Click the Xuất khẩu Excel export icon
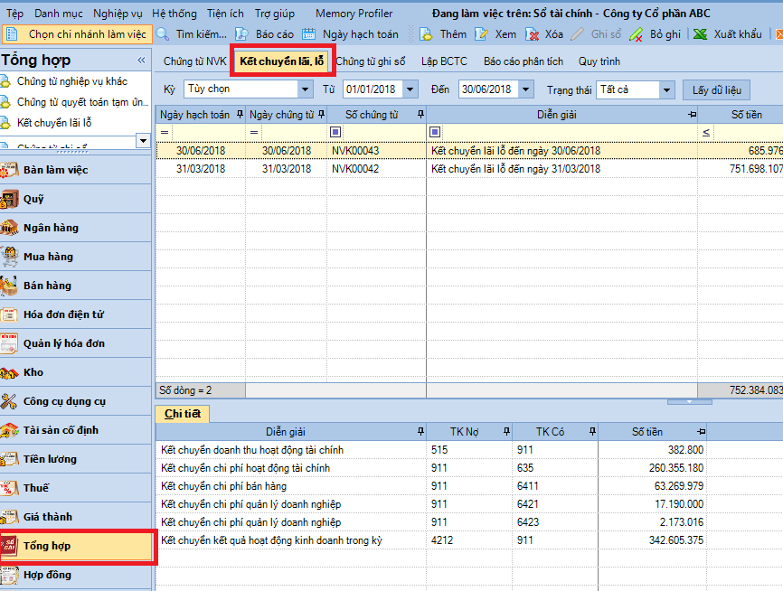 click(x=701, y=34)
